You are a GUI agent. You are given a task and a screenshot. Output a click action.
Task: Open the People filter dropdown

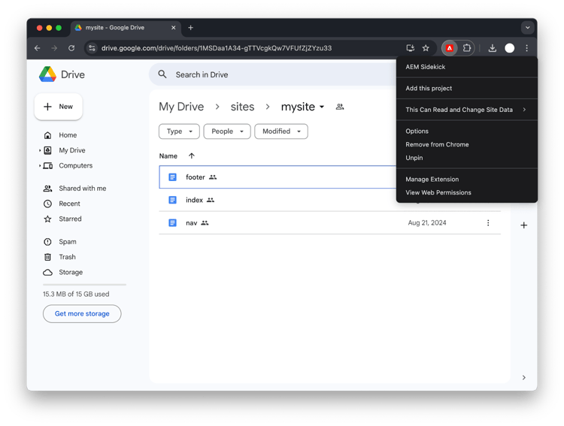[226, 131]
